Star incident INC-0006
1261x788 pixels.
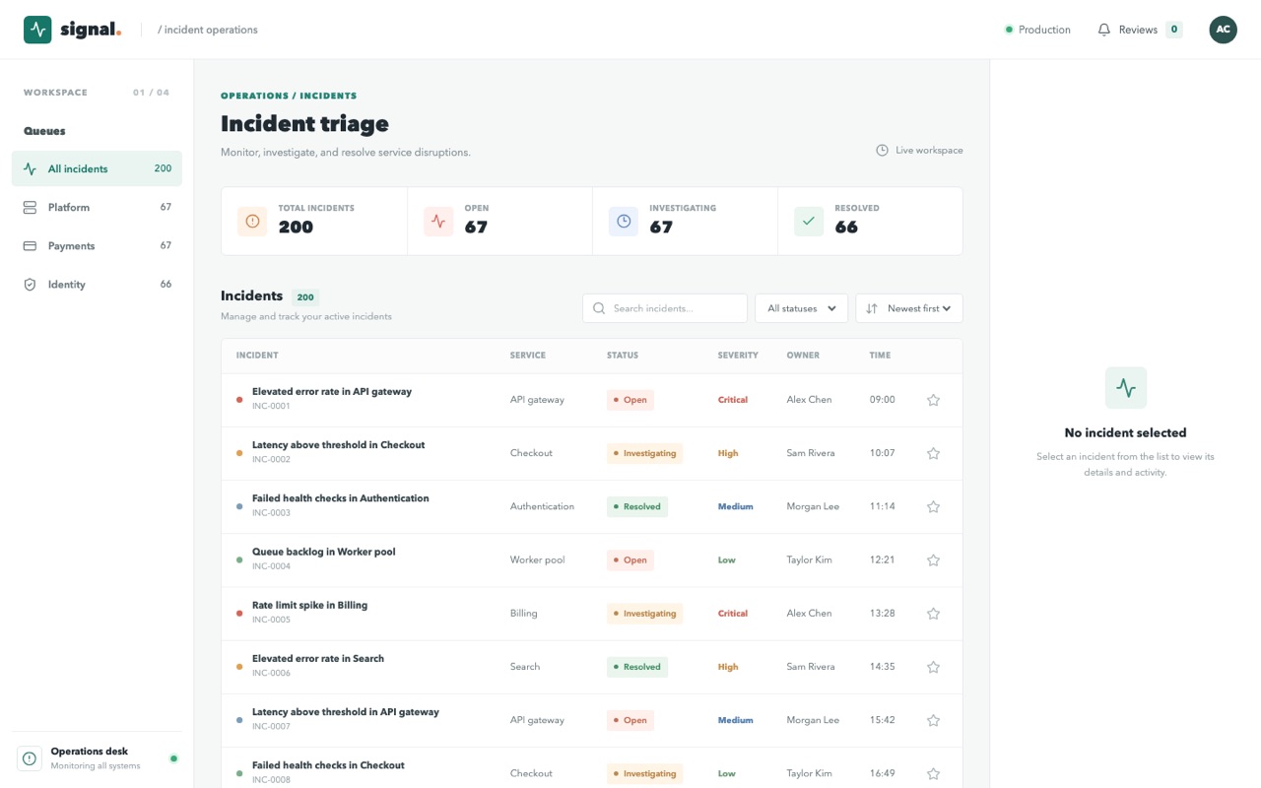pyautogui.click(x=933, y=667)
